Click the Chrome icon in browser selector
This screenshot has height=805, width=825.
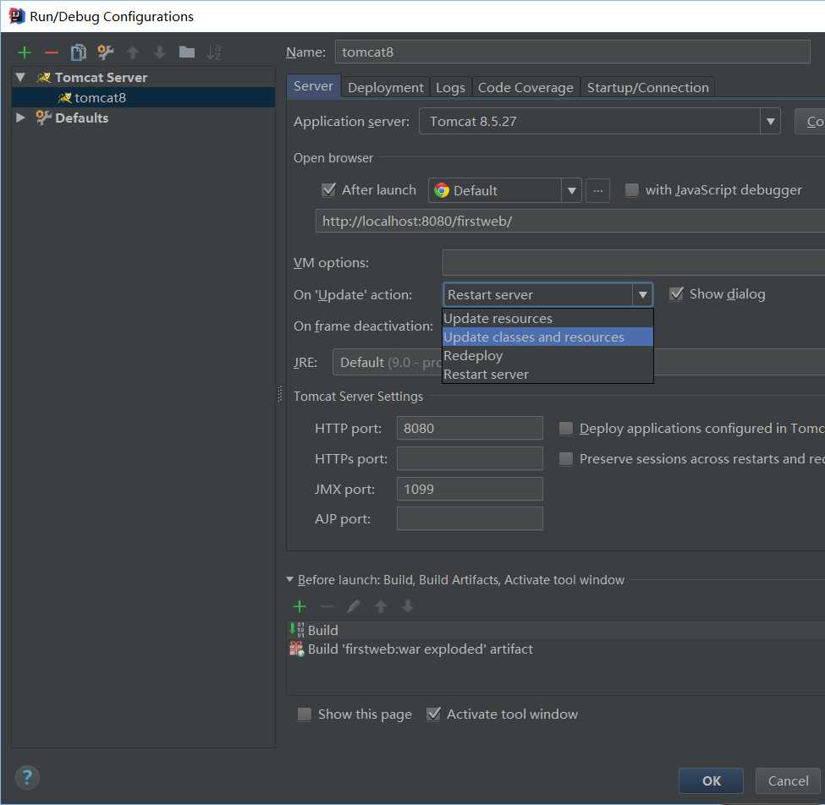tap(442, 189)
